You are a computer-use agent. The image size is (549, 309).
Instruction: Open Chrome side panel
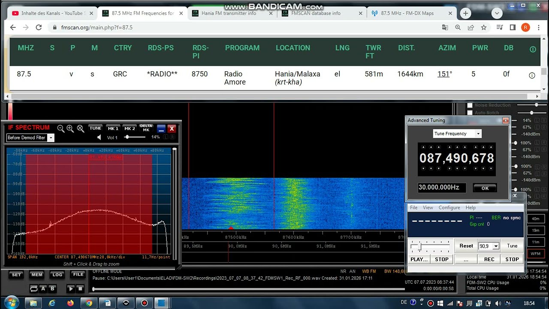tap(513, 27)
